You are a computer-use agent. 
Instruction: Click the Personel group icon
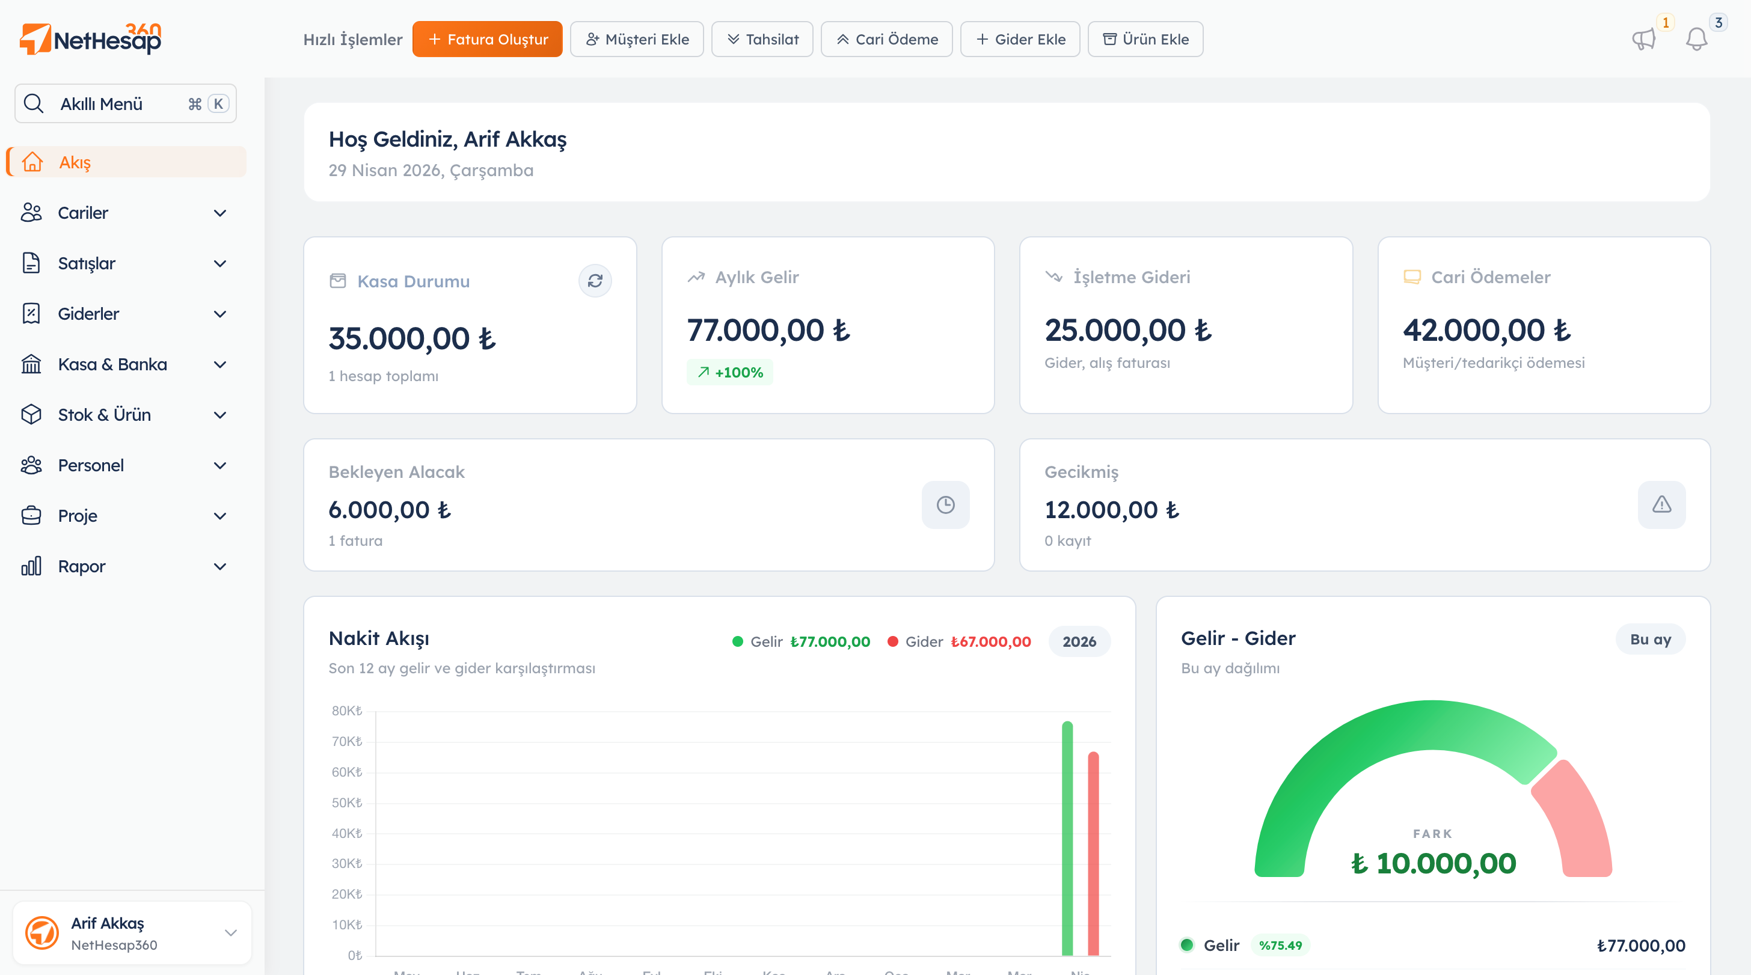(x=31, y=465)
